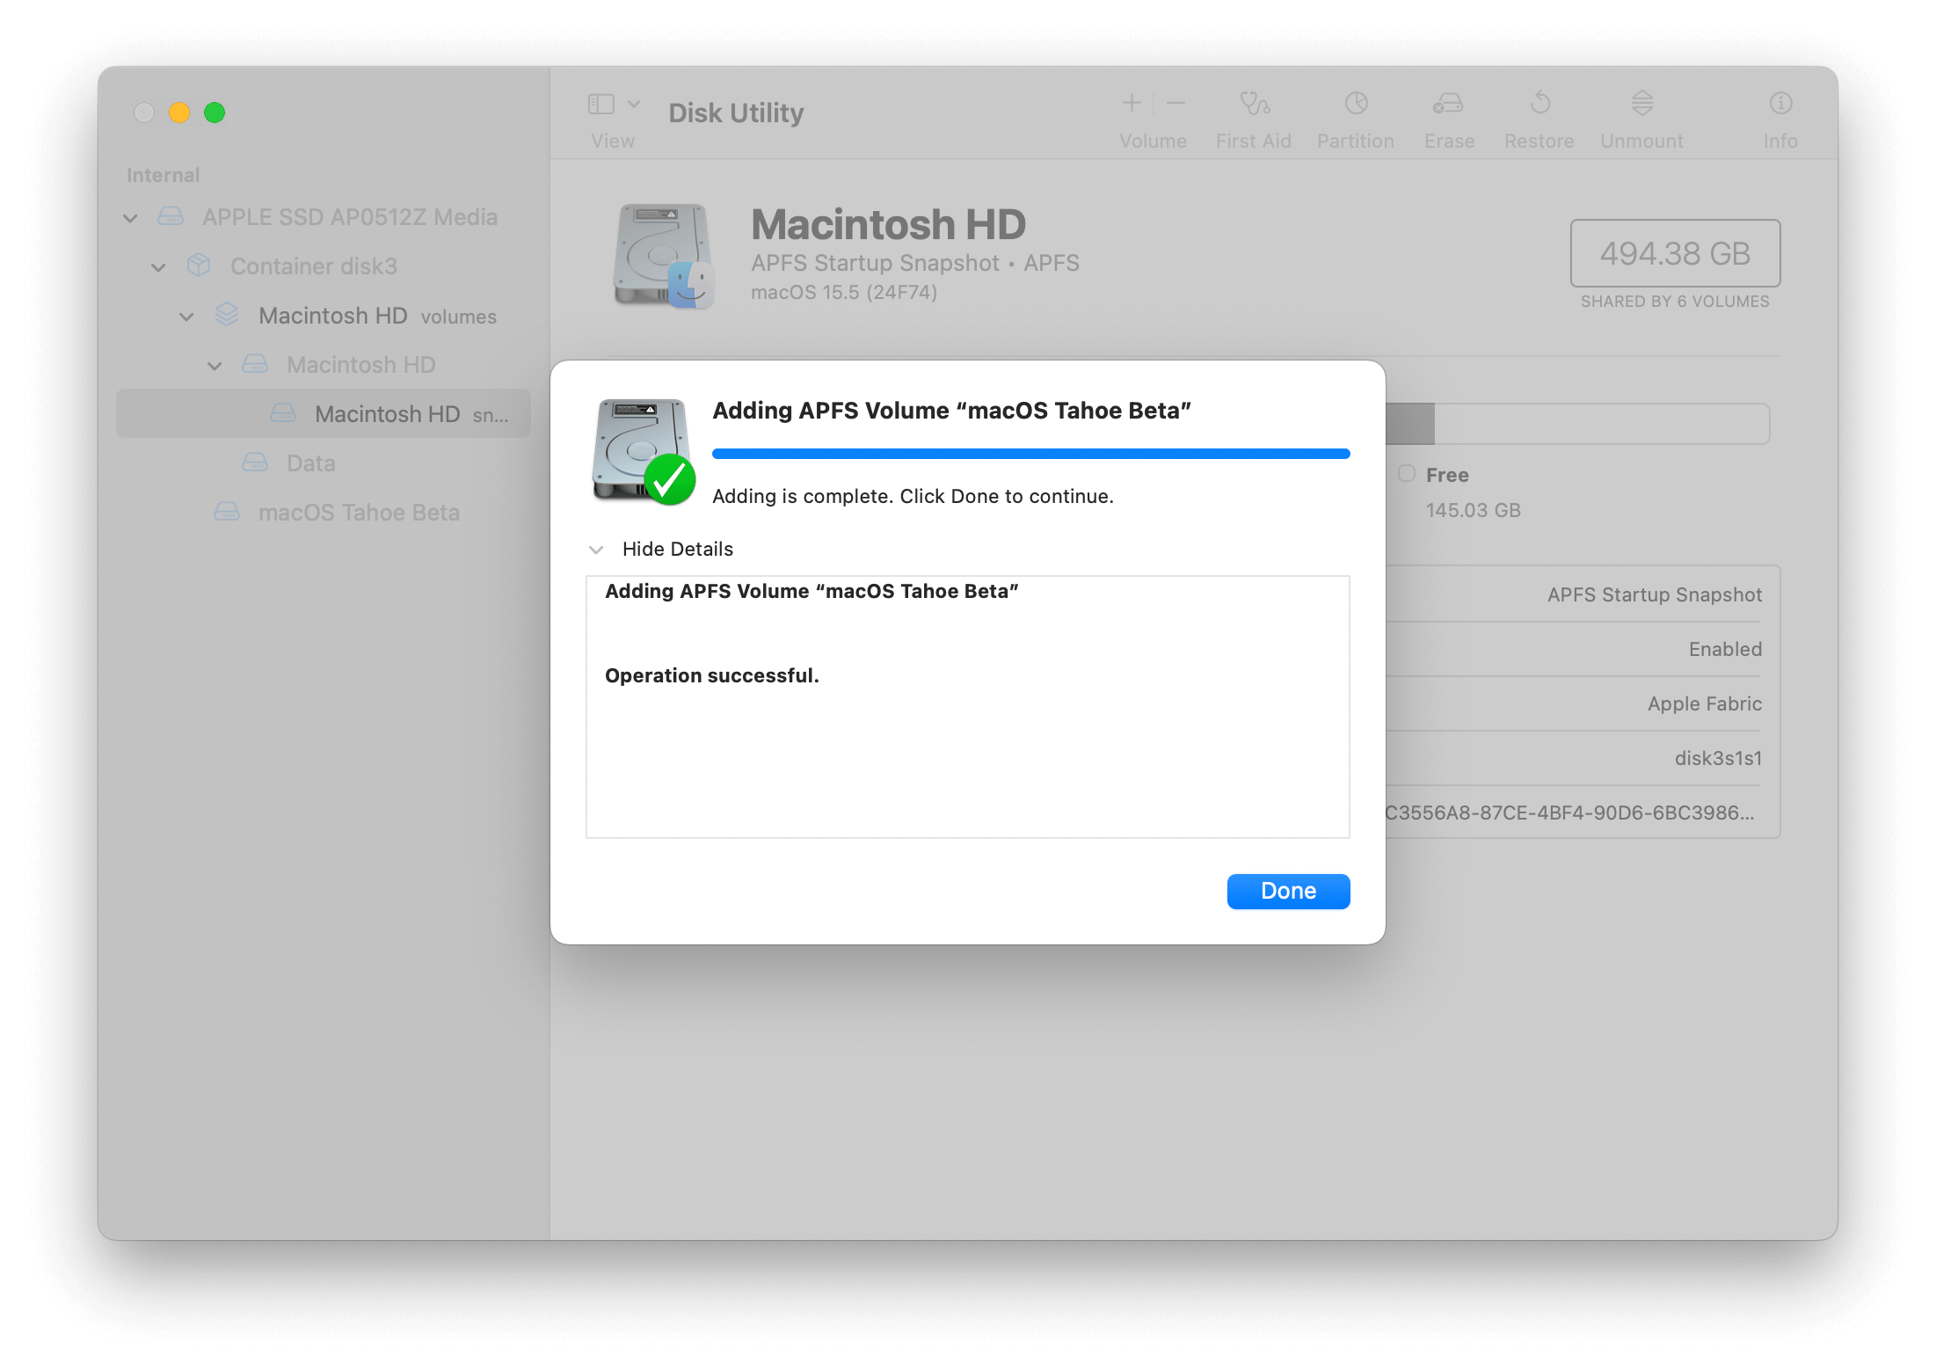Open the View options chevron in toolbar
The height and width of the screenshot is (1370, 1936).
[634, 105]
